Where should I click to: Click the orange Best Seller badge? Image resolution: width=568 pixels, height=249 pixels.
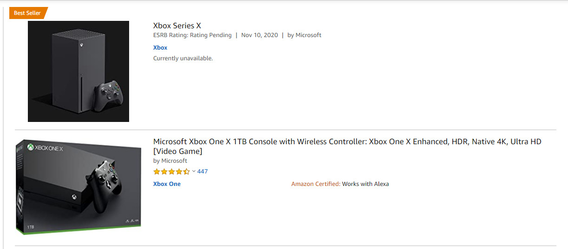27,13
